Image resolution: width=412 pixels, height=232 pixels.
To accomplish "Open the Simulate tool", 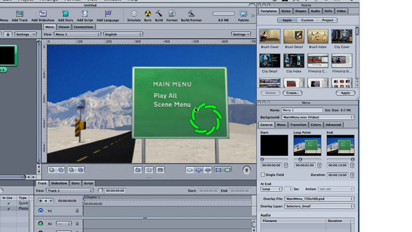I will (134, 14).
